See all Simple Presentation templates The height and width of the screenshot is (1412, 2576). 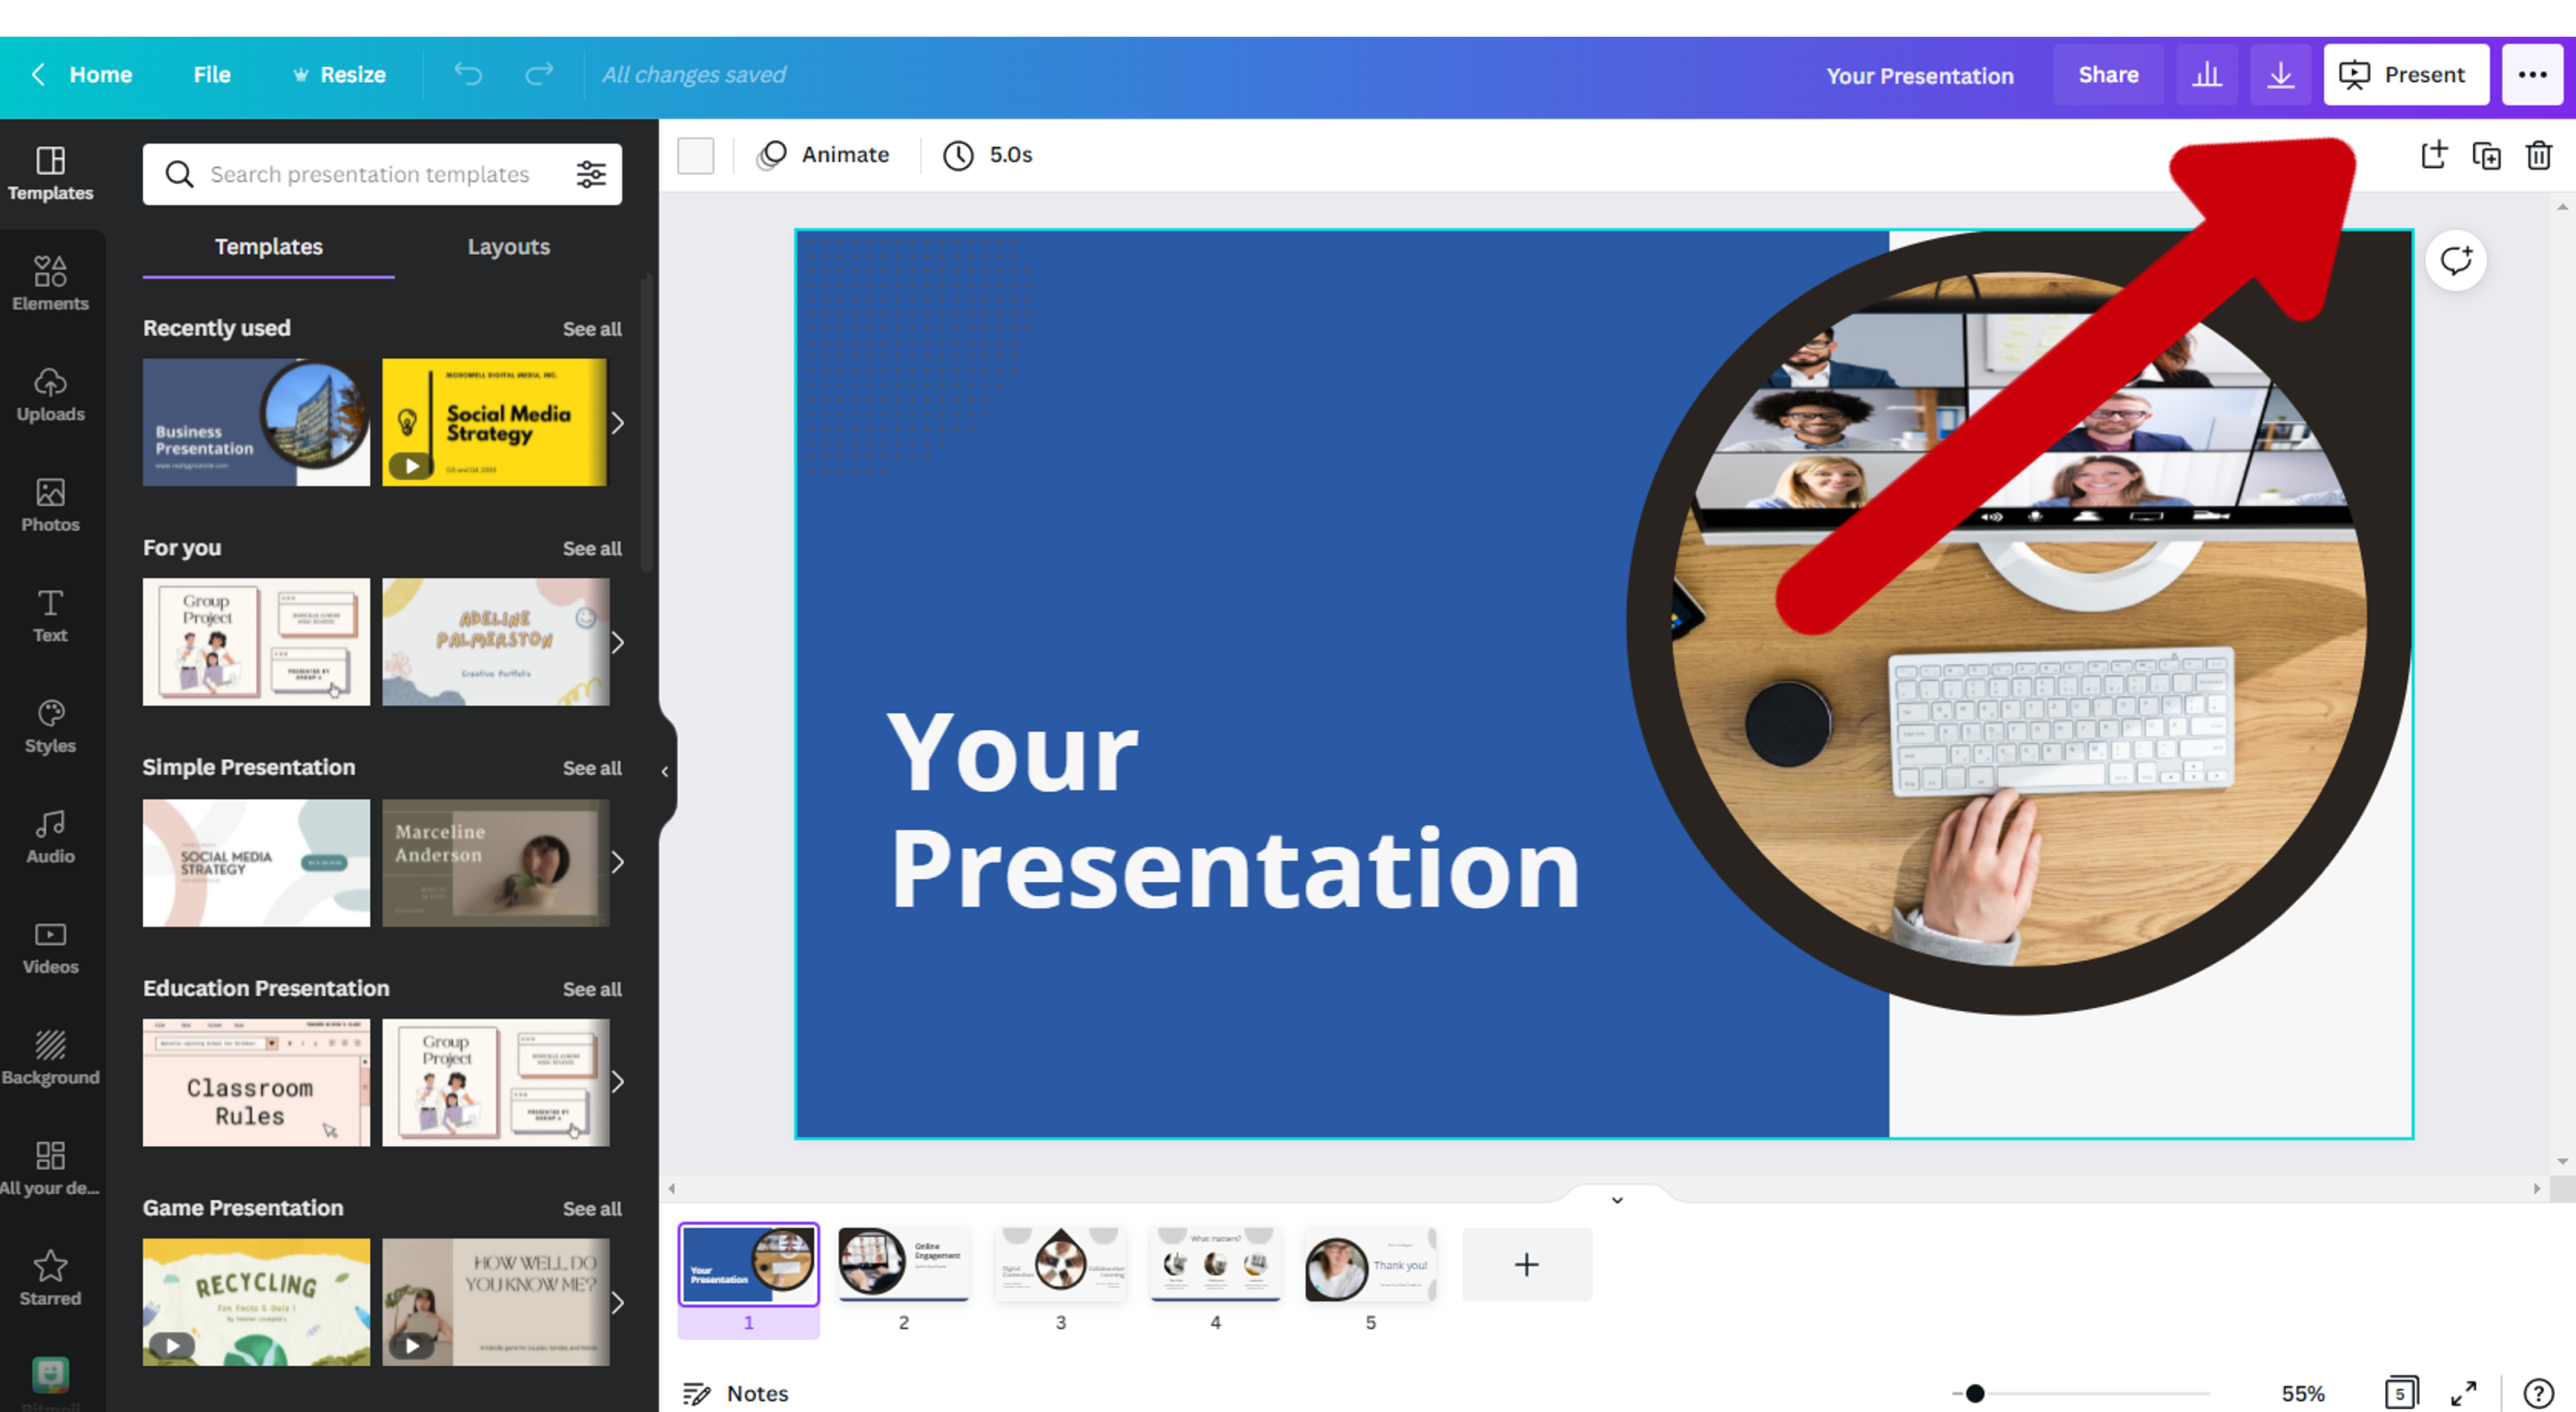(591, 768)
